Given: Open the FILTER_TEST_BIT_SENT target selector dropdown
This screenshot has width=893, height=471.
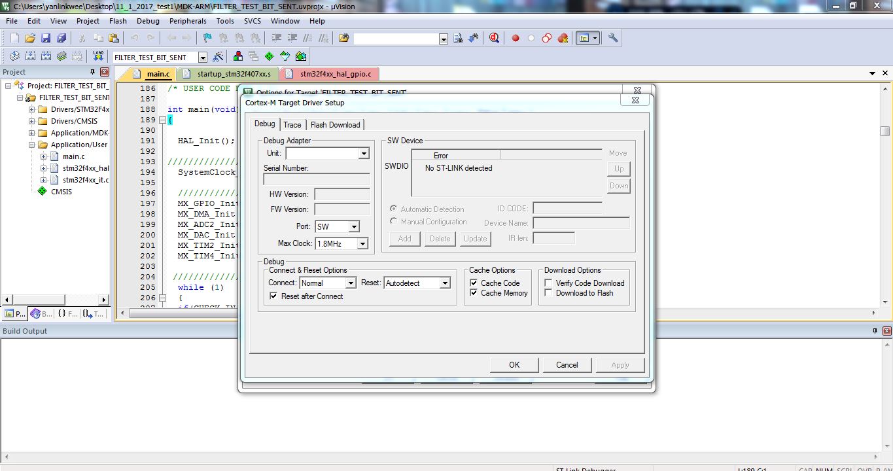Looking at the screenshot, I should 203,58.
